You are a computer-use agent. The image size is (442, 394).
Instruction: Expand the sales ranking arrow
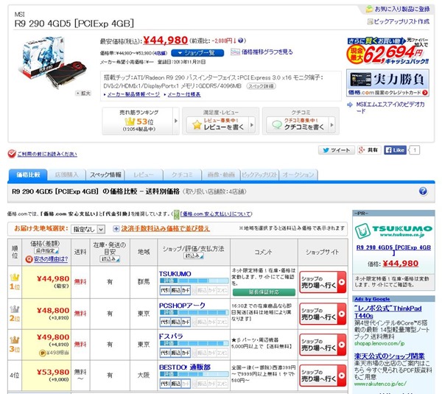coord(176,121)
